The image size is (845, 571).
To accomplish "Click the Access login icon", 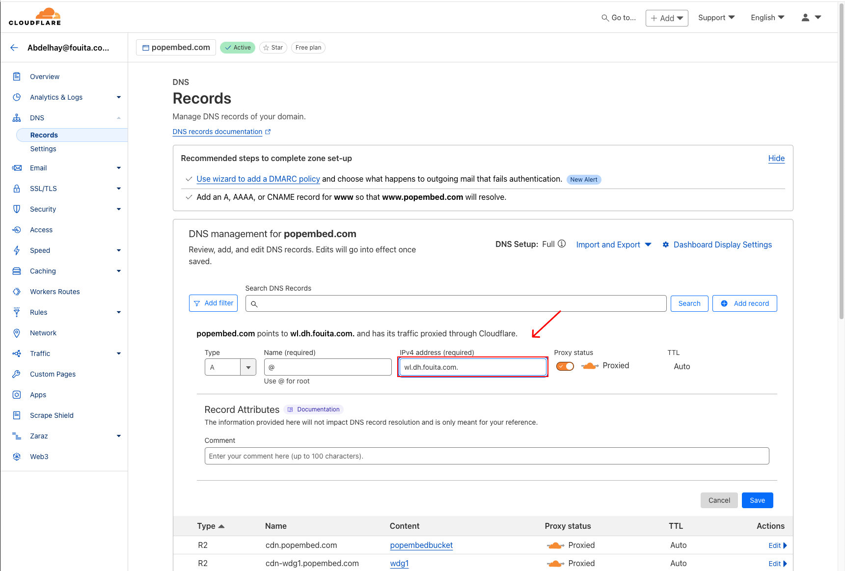I will (17, 230).
